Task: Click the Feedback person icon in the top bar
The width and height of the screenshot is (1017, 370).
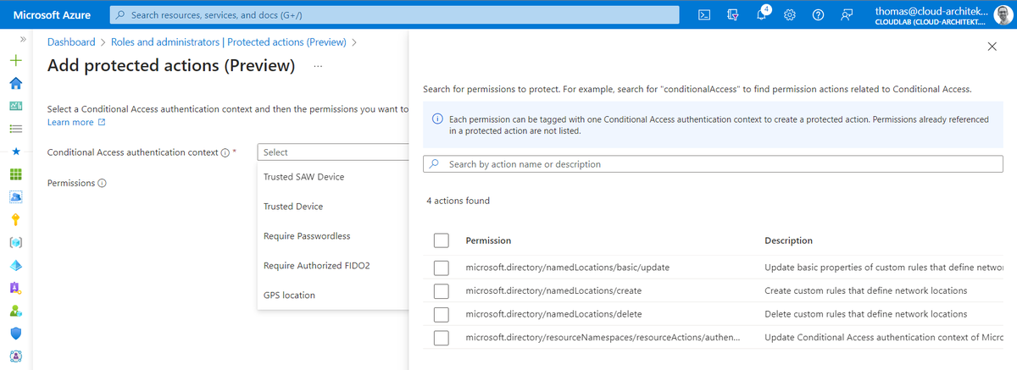Action: 847,15
